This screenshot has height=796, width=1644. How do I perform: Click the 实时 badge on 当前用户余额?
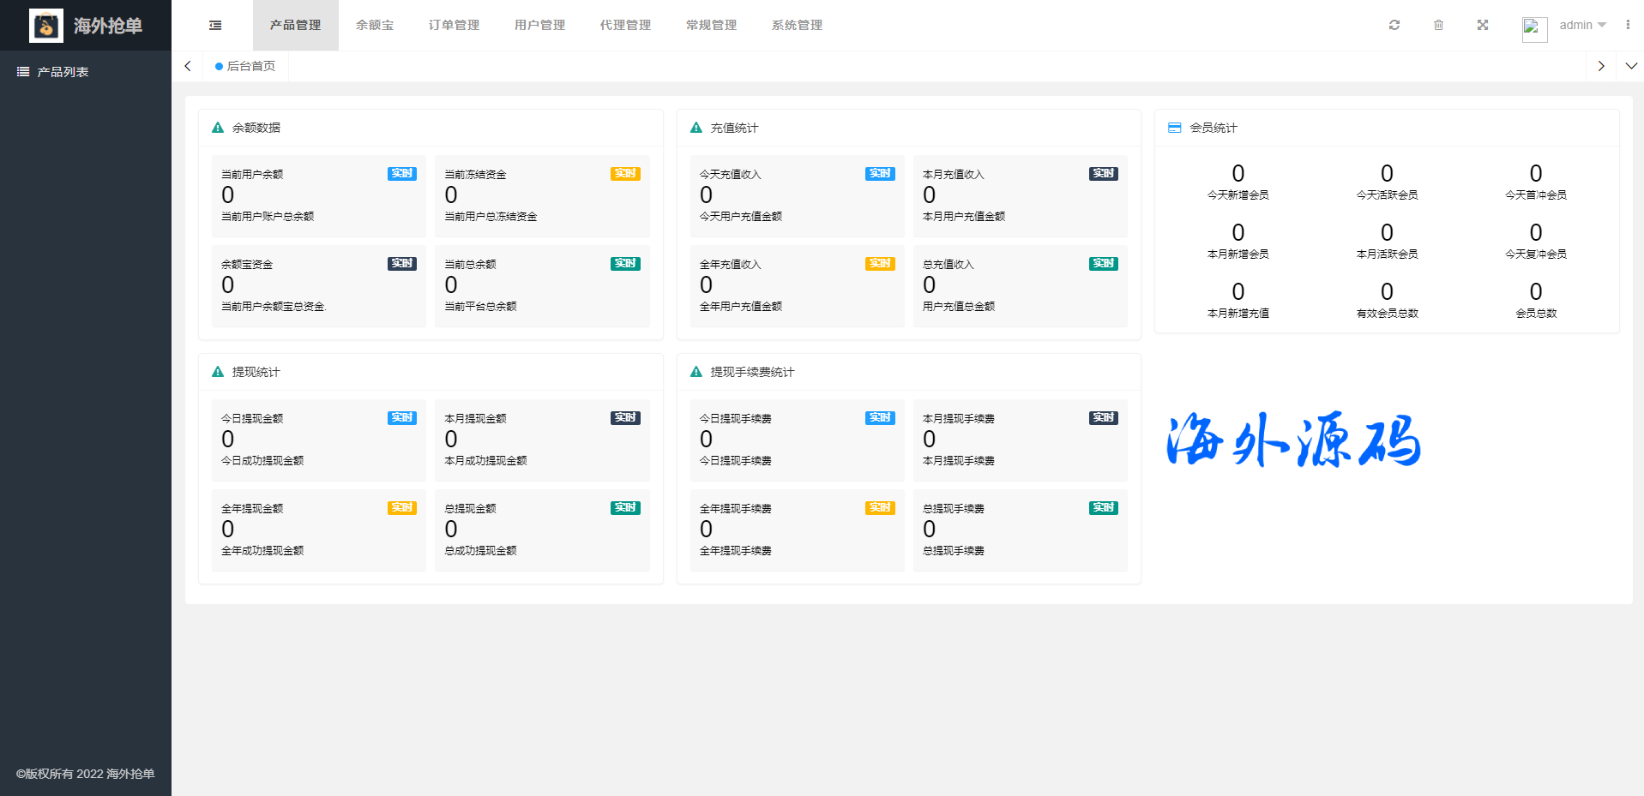(x=401, y=174)
